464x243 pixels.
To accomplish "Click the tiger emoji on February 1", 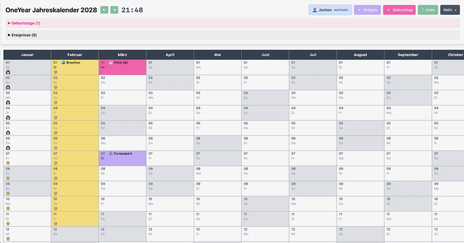I will 55,72.
